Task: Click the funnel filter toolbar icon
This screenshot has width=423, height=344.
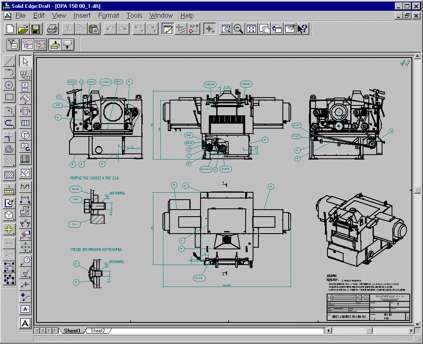Action: [x=13, y=45]
